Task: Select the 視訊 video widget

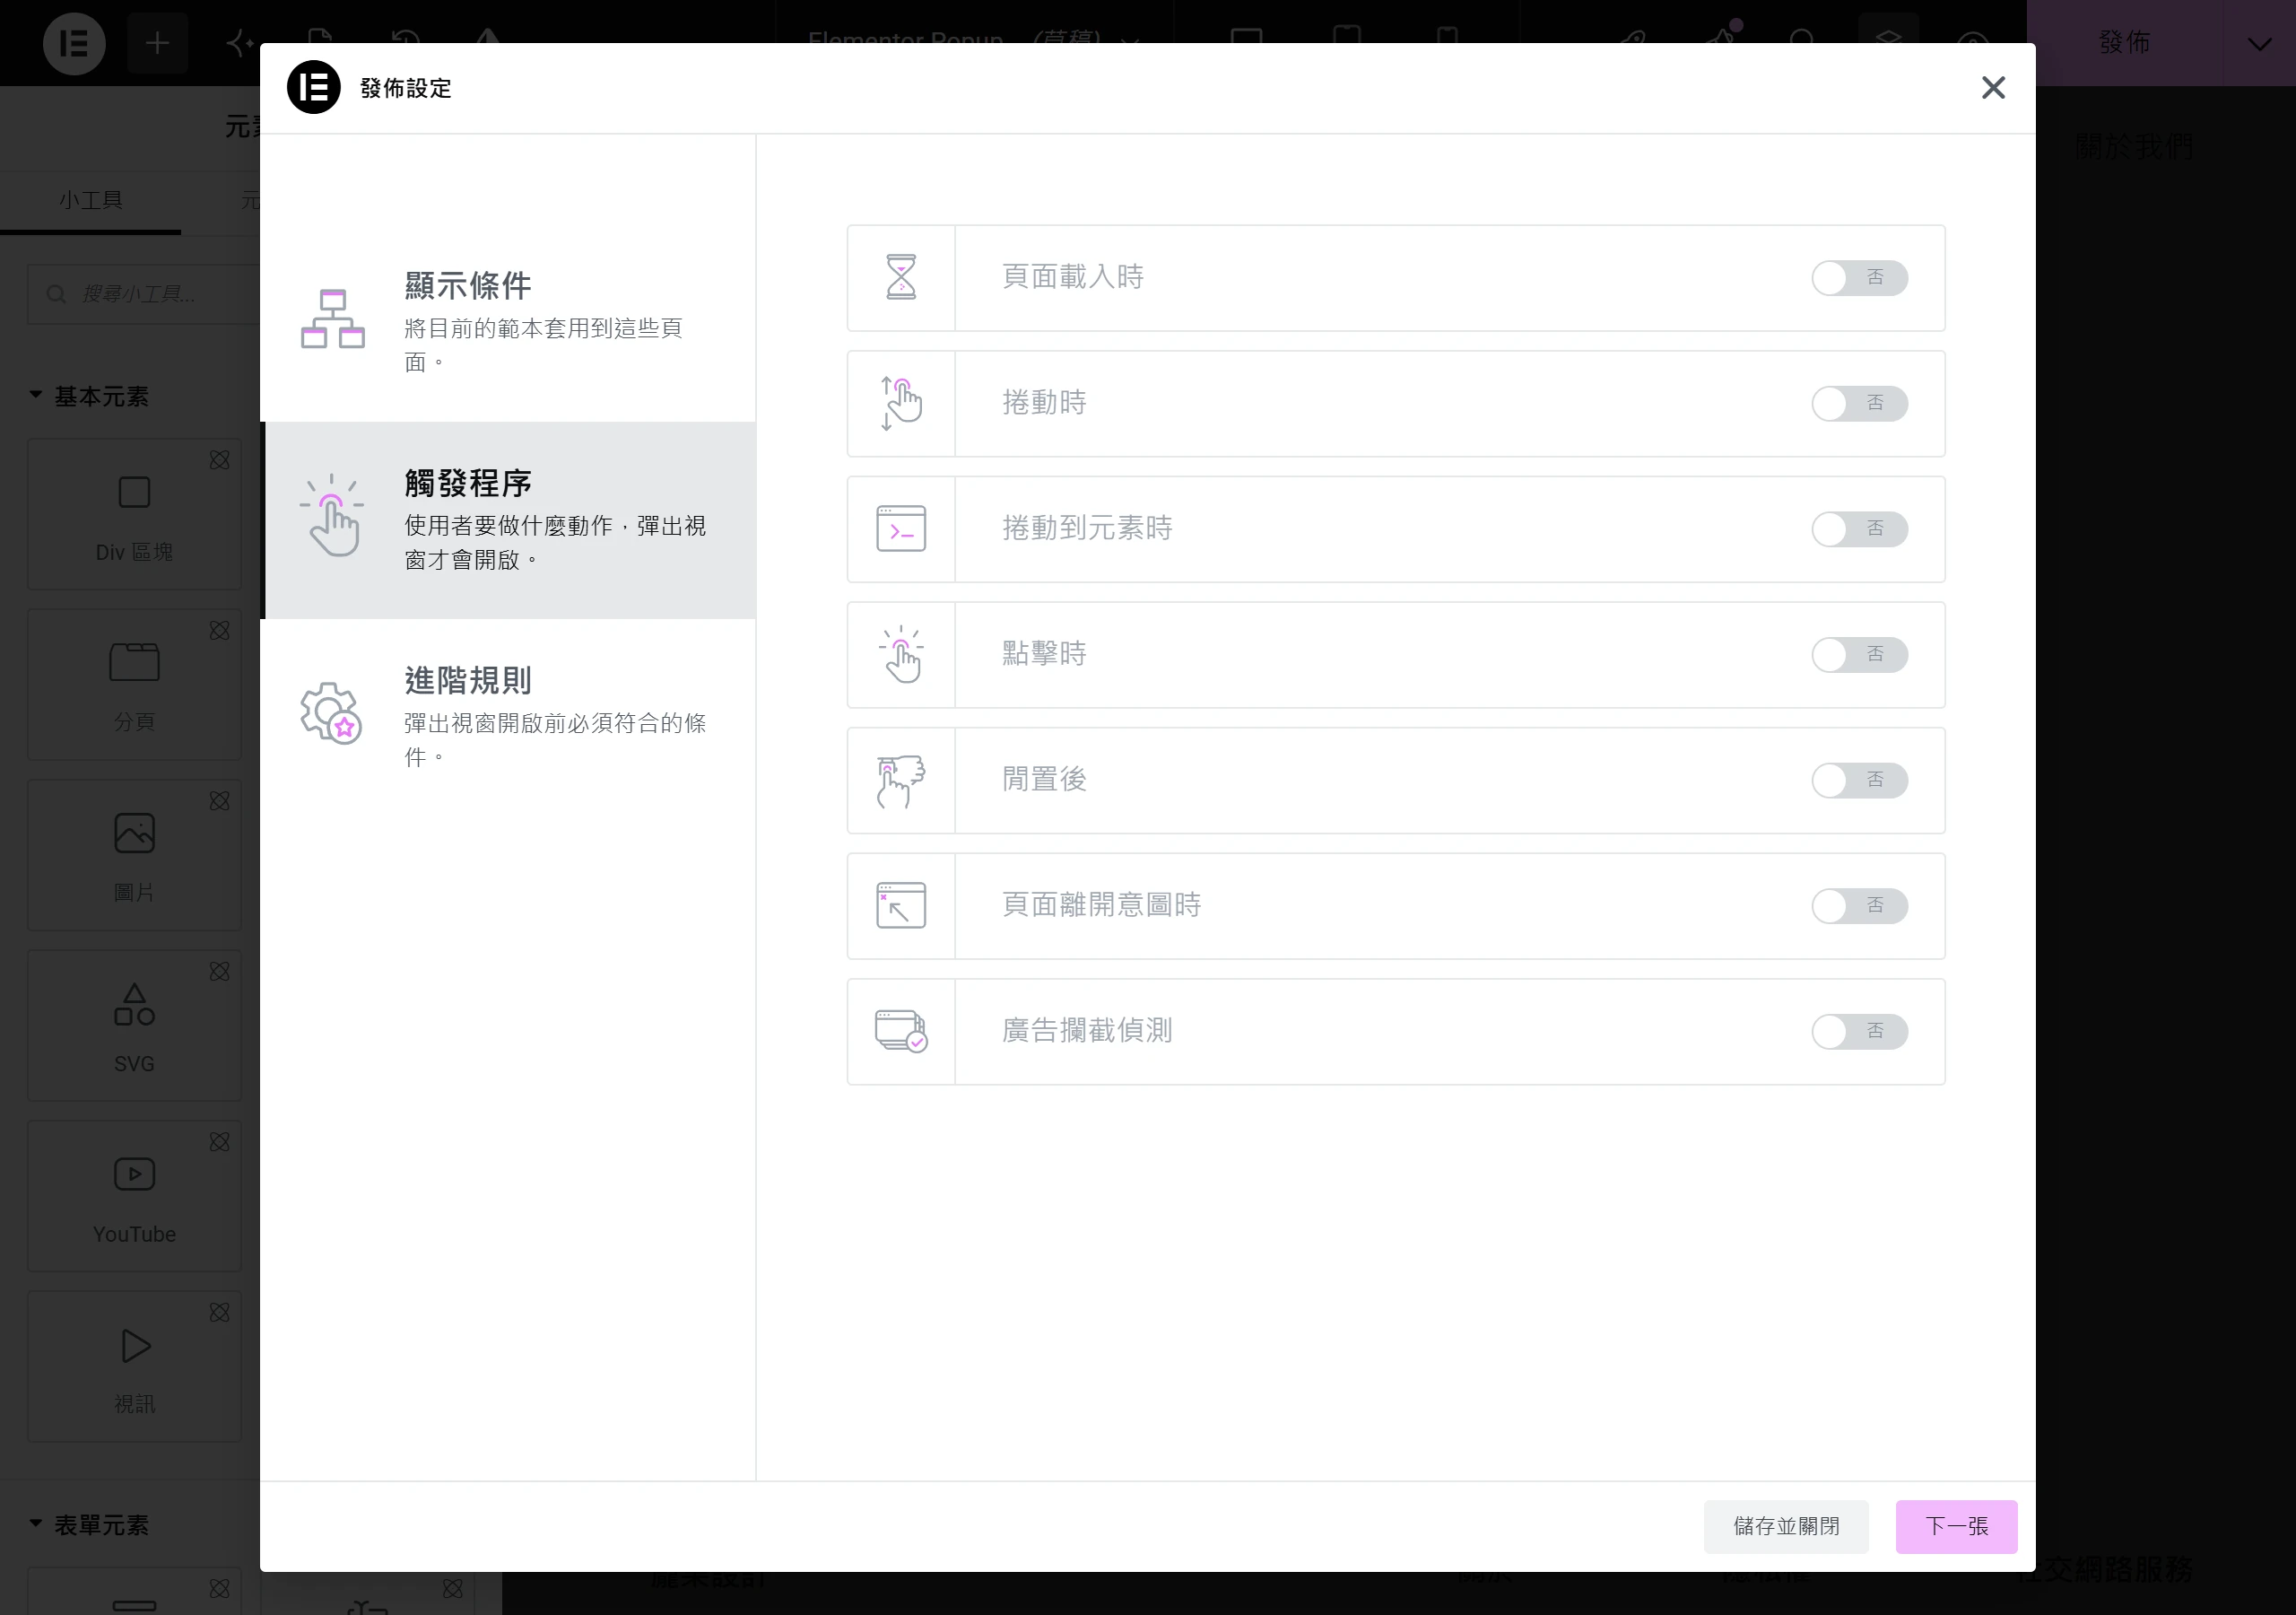Action: [134, 1366]
